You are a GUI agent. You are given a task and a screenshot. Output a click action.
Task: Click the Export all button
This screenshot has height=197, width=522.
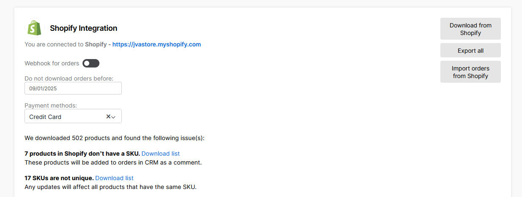(x=470, y=51)
